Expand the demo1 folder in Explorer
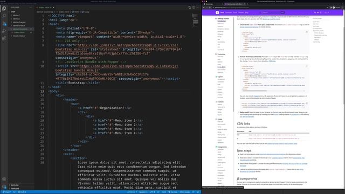345x194 pixels. (16, 16)
